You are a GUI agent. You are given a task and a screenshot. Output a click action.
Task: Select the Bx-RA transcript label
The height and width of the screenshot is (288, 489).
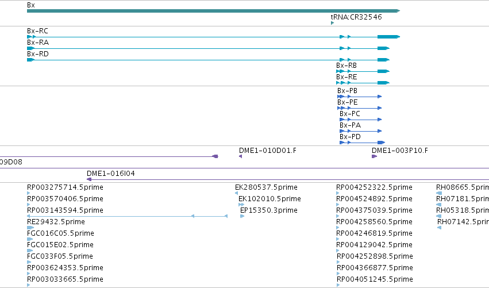38,43
